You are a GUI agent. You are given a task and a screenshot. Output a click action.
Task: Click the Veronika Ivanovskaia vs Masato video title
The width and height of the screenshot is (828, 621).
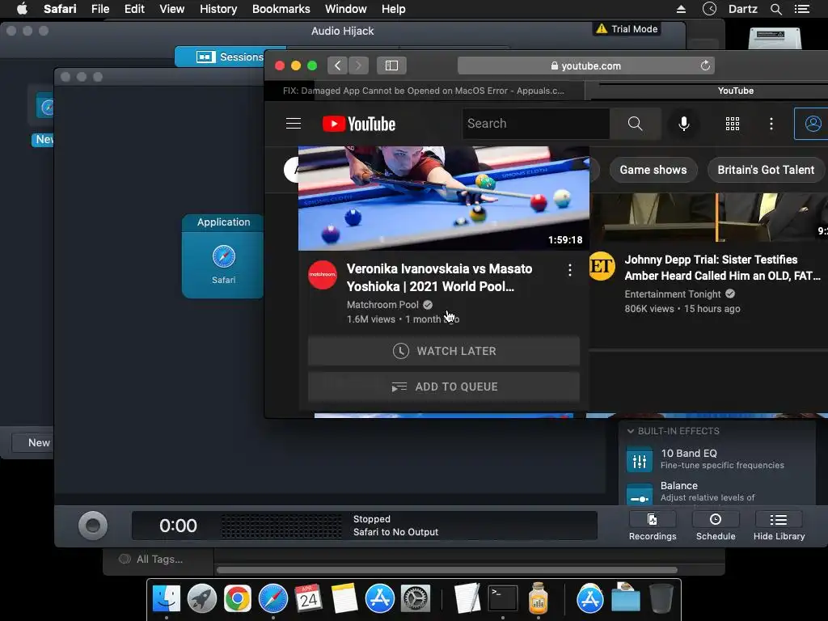439,278
